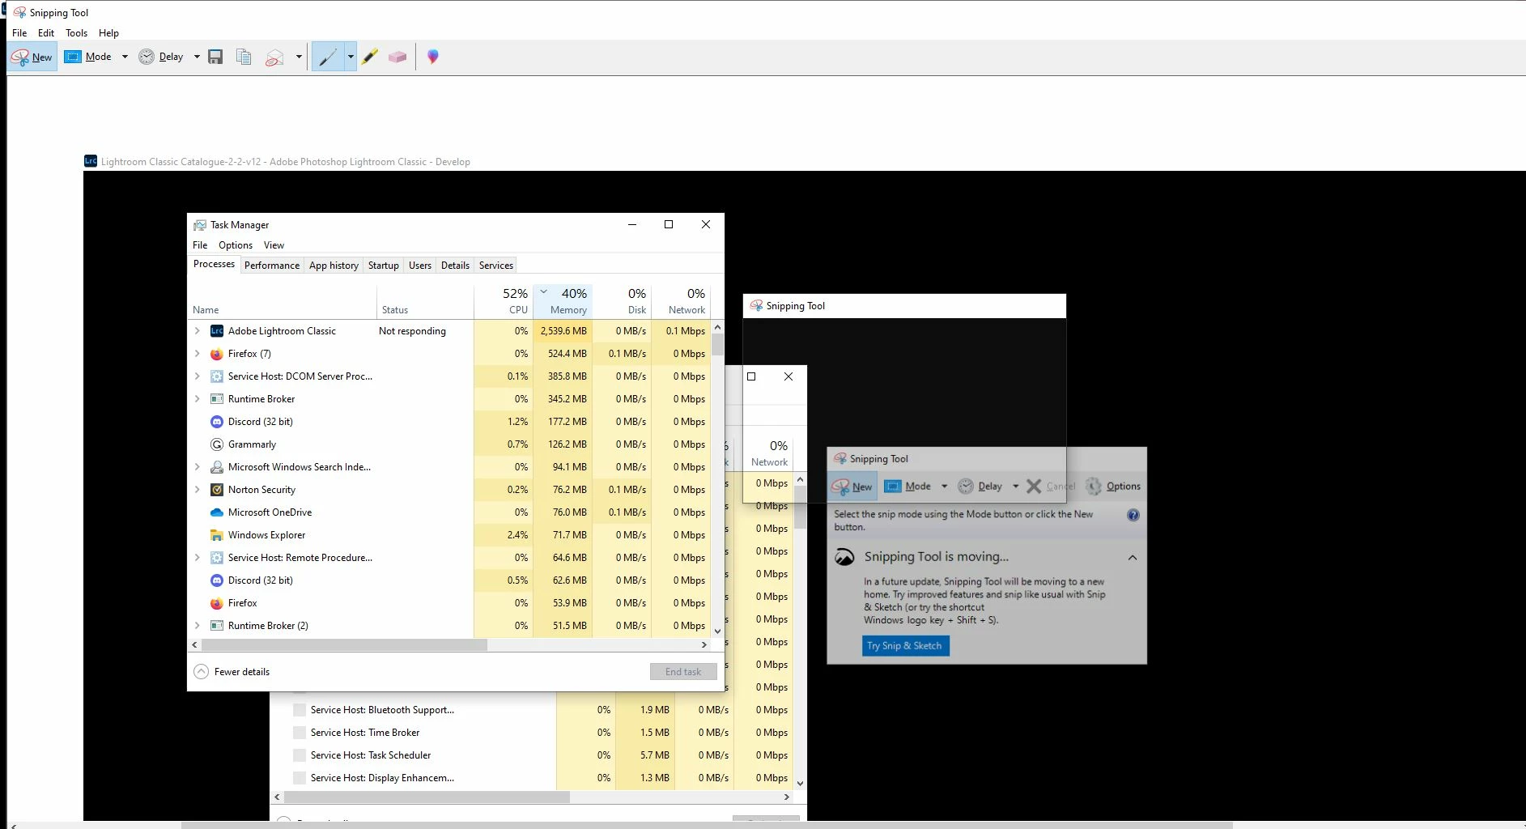Switch to the App history tab
This screenshot has height=829, width=1526.
[x=334, y=266]
